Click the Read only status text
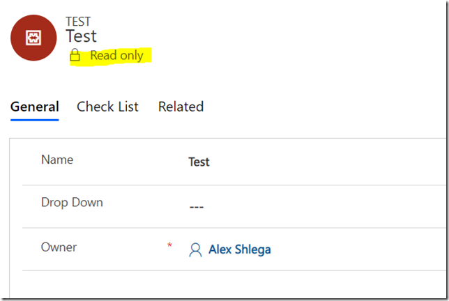Image resolution: width=449 pixels, height=301 pixels. 117,55
